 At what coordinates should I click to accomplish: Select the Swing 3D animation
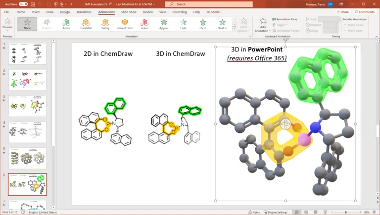[105, 24]
